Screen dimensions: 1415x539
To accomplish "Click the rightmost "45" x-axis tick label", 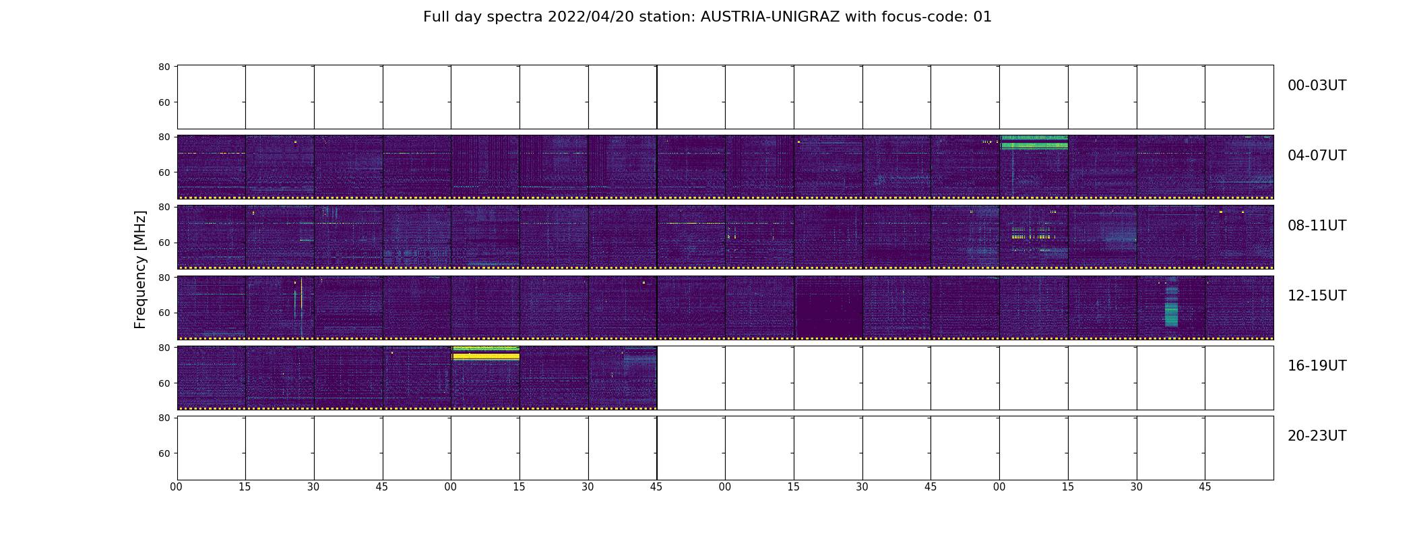I will click(1205, 487).
